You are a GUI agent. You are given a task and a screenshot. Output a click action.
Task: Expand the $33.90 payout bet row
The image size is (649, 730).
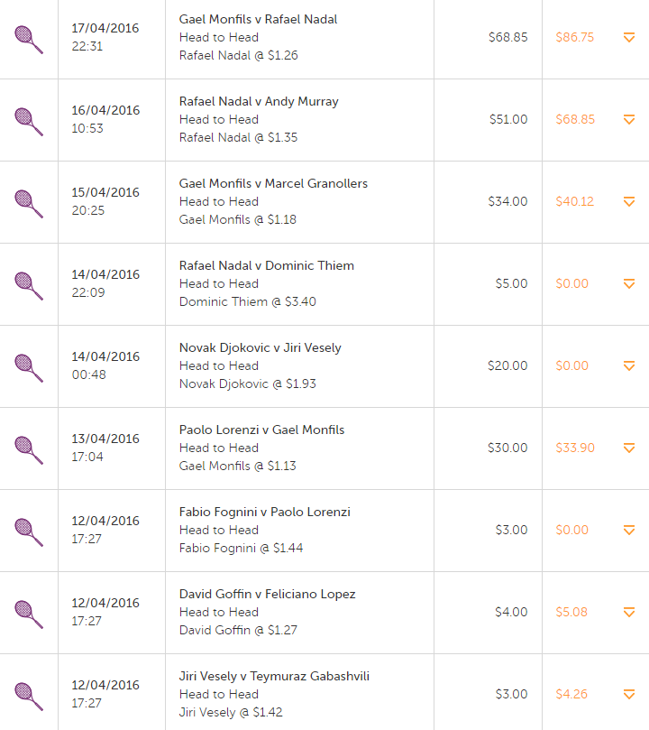point(629,448)
